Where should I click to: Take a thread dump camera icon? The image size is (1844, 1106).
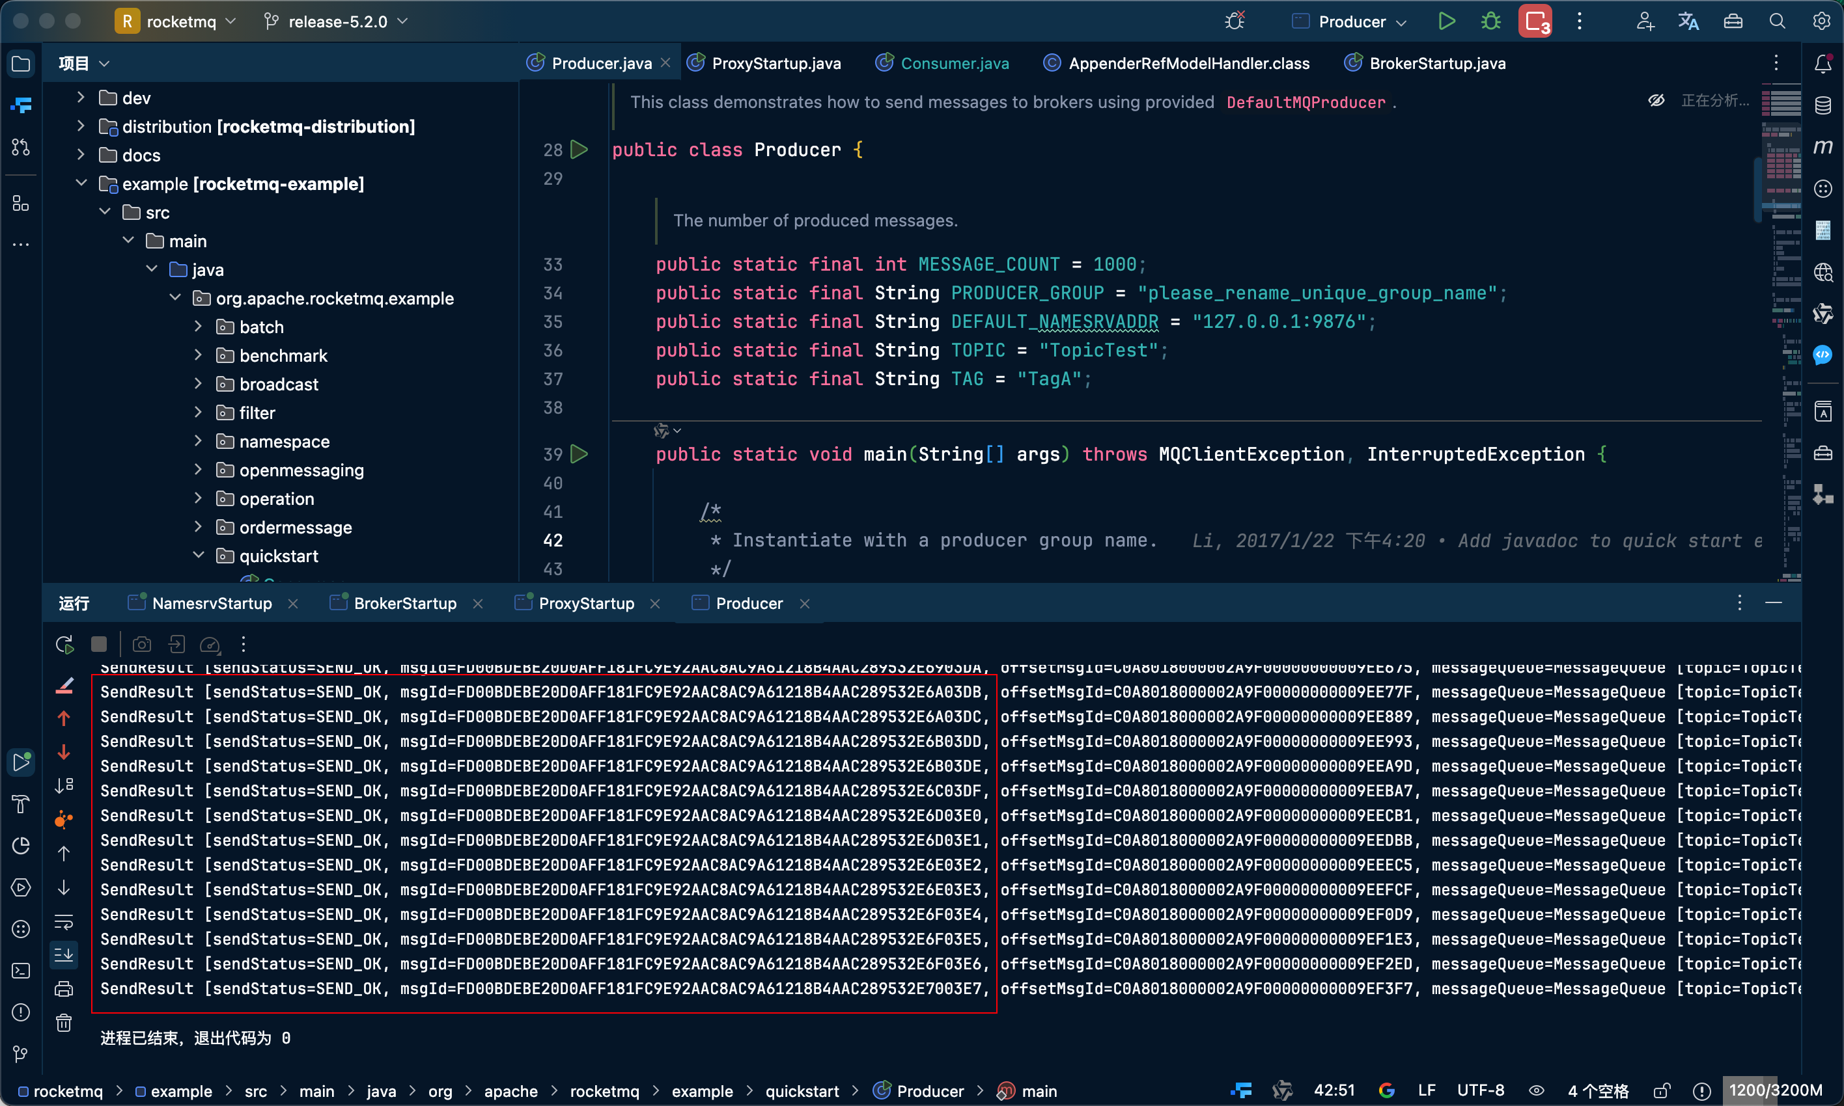click(142, 644)
